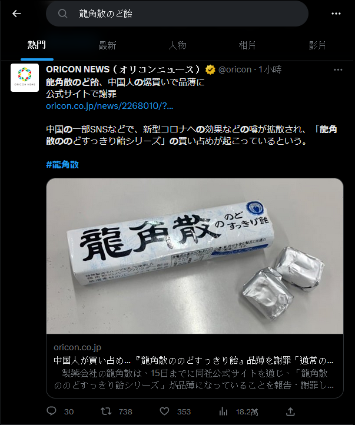This screenshot has height=425, width=355.
Task: Open ORICON NEWS profile avatar
Action: [x=25, y=78]
